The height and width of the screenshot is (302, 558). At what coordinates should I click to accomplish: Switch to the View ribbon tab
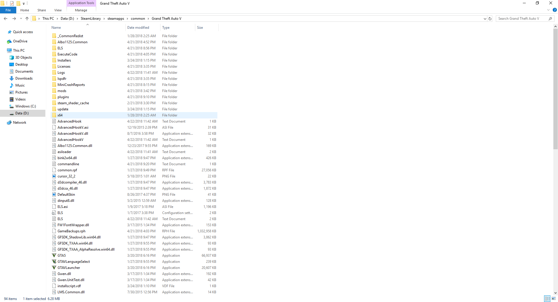(x=58, y=10)
